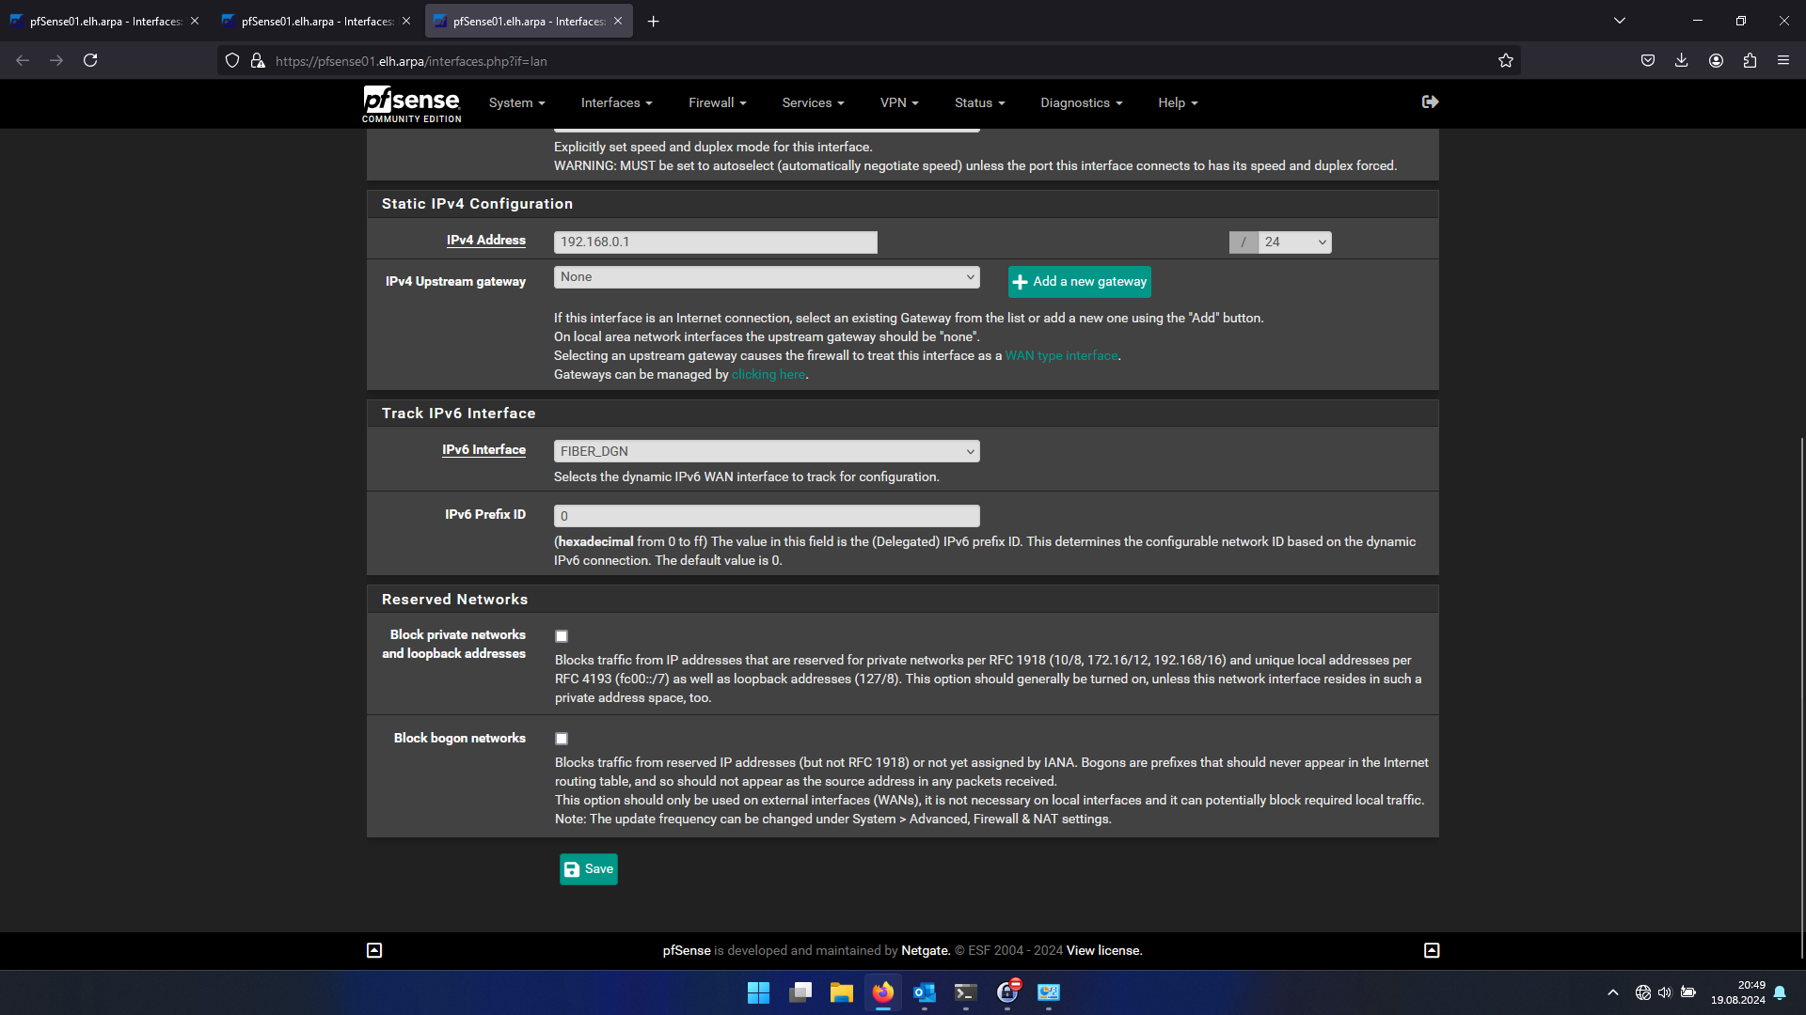This screenshot has height=1015, width=1806.
Task: Expand the Interfaces menu
Action: [616, 102]
